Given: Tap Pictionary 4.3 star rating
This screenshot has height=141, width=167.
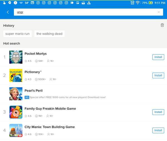Looking at the screenshot, I should (x=28, y=79).
